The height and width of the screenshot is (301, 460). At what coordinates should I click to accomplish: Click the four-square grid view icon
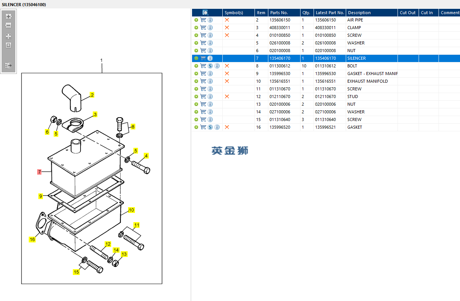point(8,36)
